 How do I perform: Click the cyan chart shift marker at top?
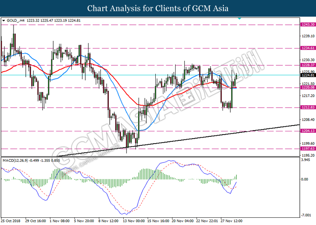point(239,18)
